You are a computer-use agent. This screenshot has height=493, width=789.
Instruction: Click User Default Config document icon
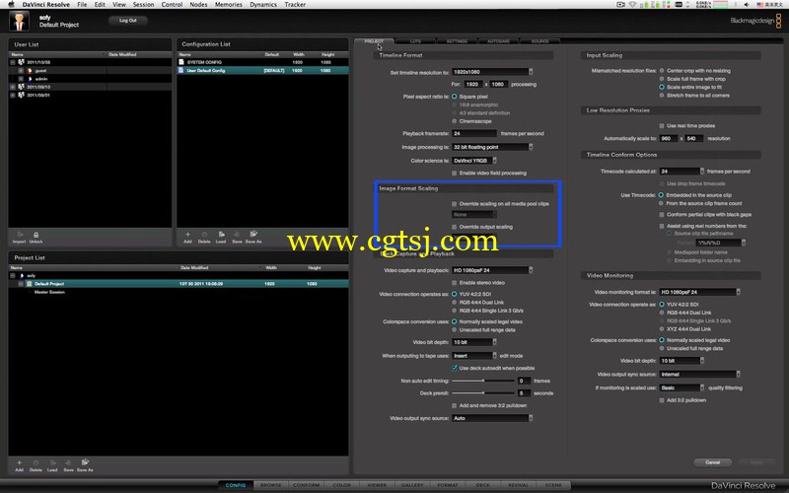pos(181,70)
